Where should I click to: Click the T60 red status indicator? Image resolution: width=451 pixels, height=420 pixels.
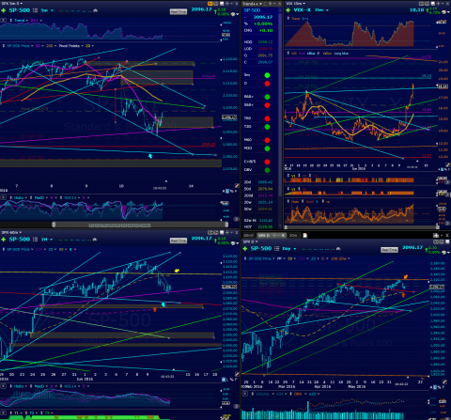coord(267,118)
